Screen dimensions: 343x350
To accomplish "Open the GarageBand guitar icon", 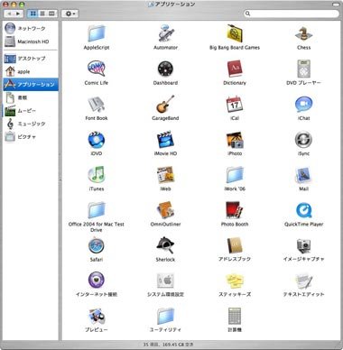I will tap(165, 104).
